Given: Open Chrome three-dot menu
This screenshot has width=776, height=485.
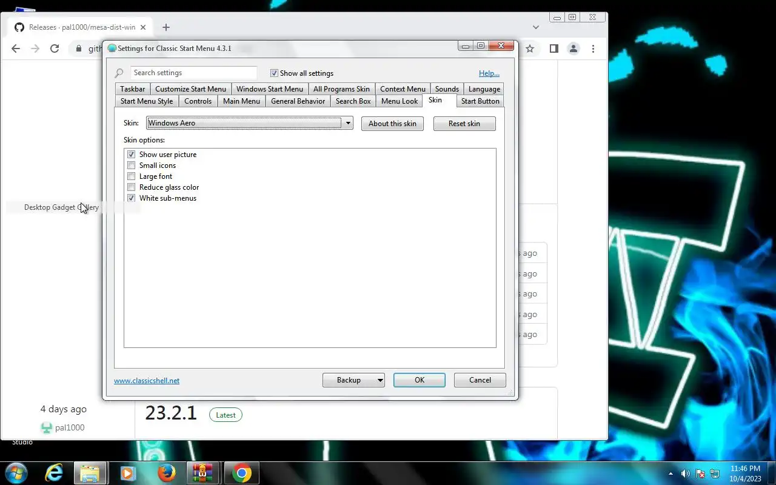Looking at the screenshot, I should [593, 48].
